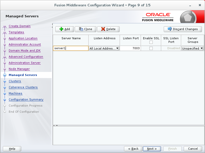Jump to Clusters step

[15, 81]
